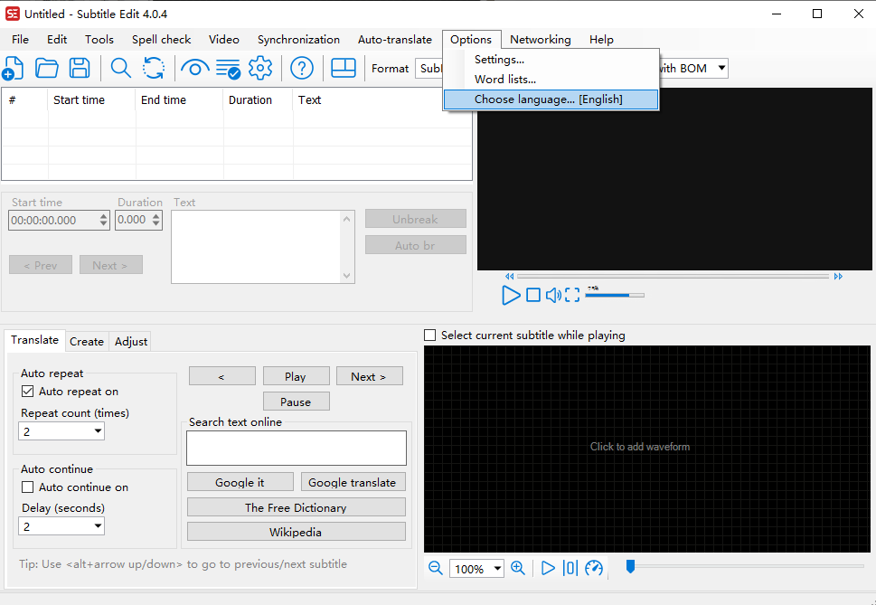Open Find with the magnifier icon

click(120, 68)
